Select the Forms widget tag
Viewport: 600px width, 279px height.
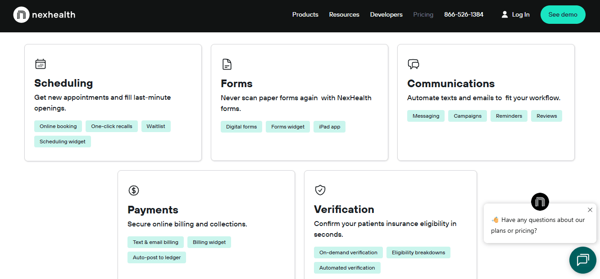[288, 127]
